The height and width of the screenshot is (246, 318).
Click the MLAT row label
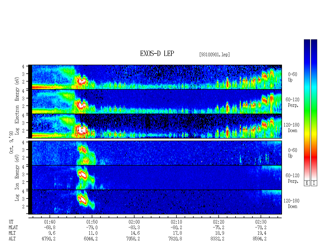click(x=13, y=227)
